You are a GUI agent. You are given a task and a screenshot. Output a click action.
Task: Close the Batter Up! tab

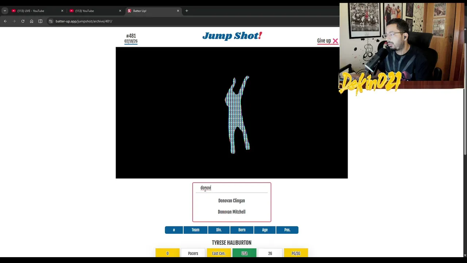click(178, 11)
